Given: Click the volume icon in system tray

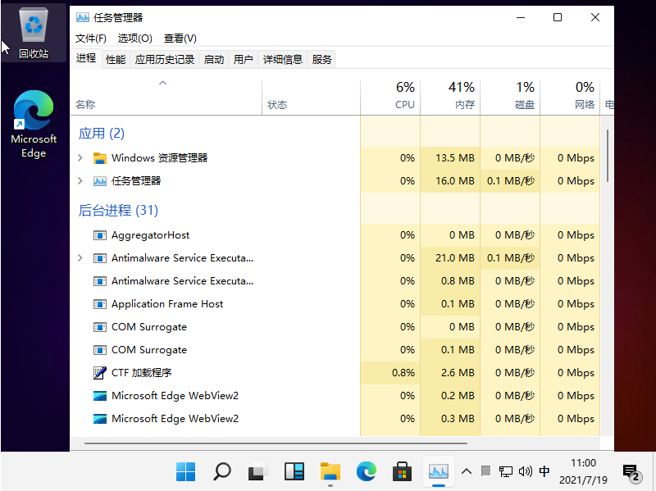Looking at the screenshot, I should tap(526, 471).
